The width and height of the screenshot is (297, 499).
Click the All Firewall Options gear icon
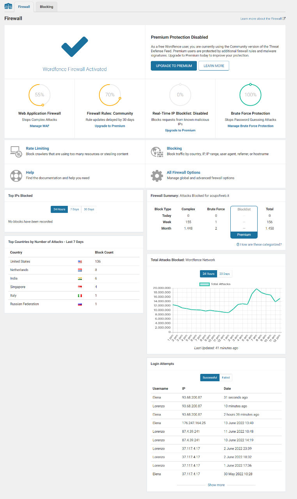tap(157, 175)
